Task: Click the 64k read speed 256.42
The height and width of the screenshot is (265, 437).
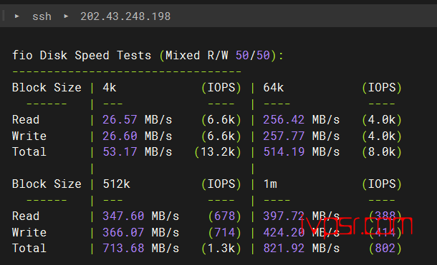Action: 284,120
